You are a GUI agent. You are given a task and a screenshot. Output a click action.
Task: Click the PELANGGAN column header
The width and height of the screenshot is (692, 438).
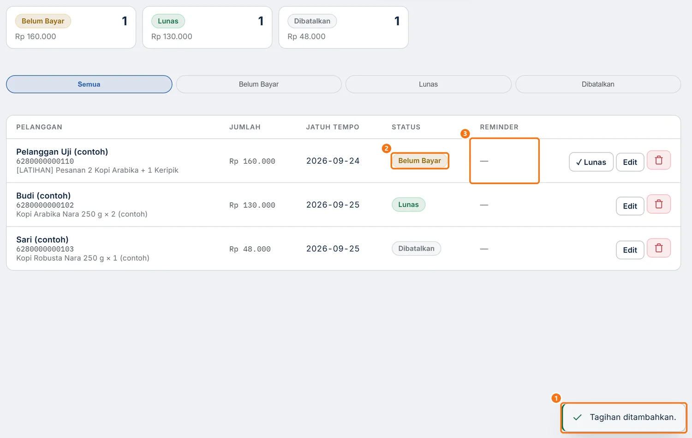(39, 127)
